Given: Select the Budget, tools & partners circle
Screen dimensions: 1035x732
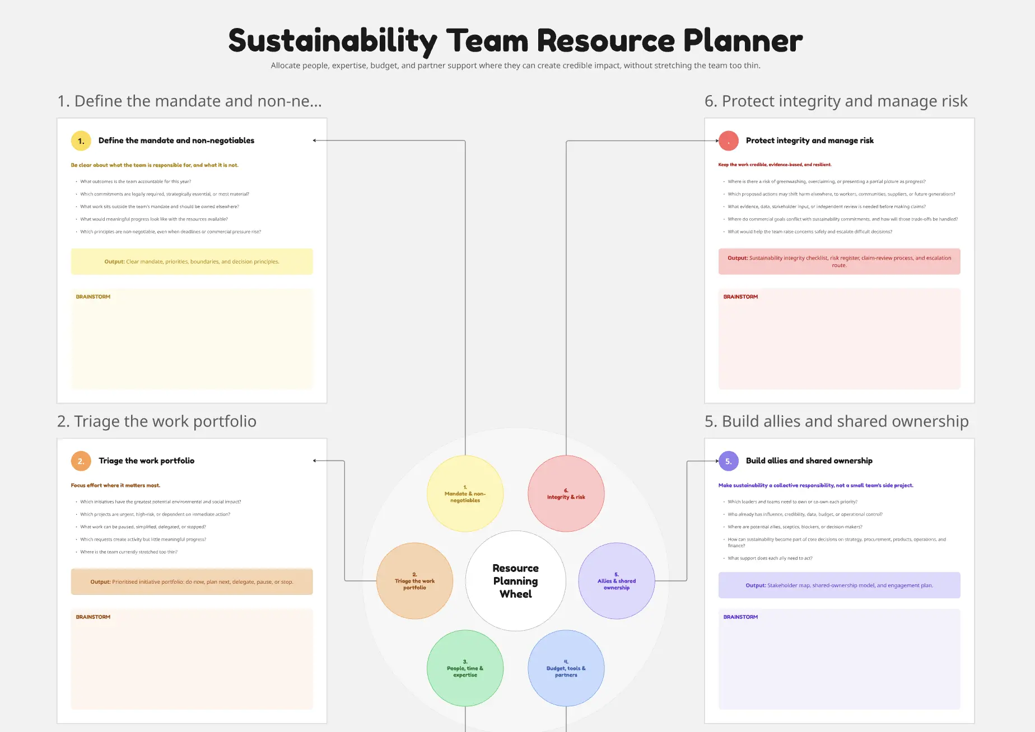Looking at the screenshot, I should 566,668.
